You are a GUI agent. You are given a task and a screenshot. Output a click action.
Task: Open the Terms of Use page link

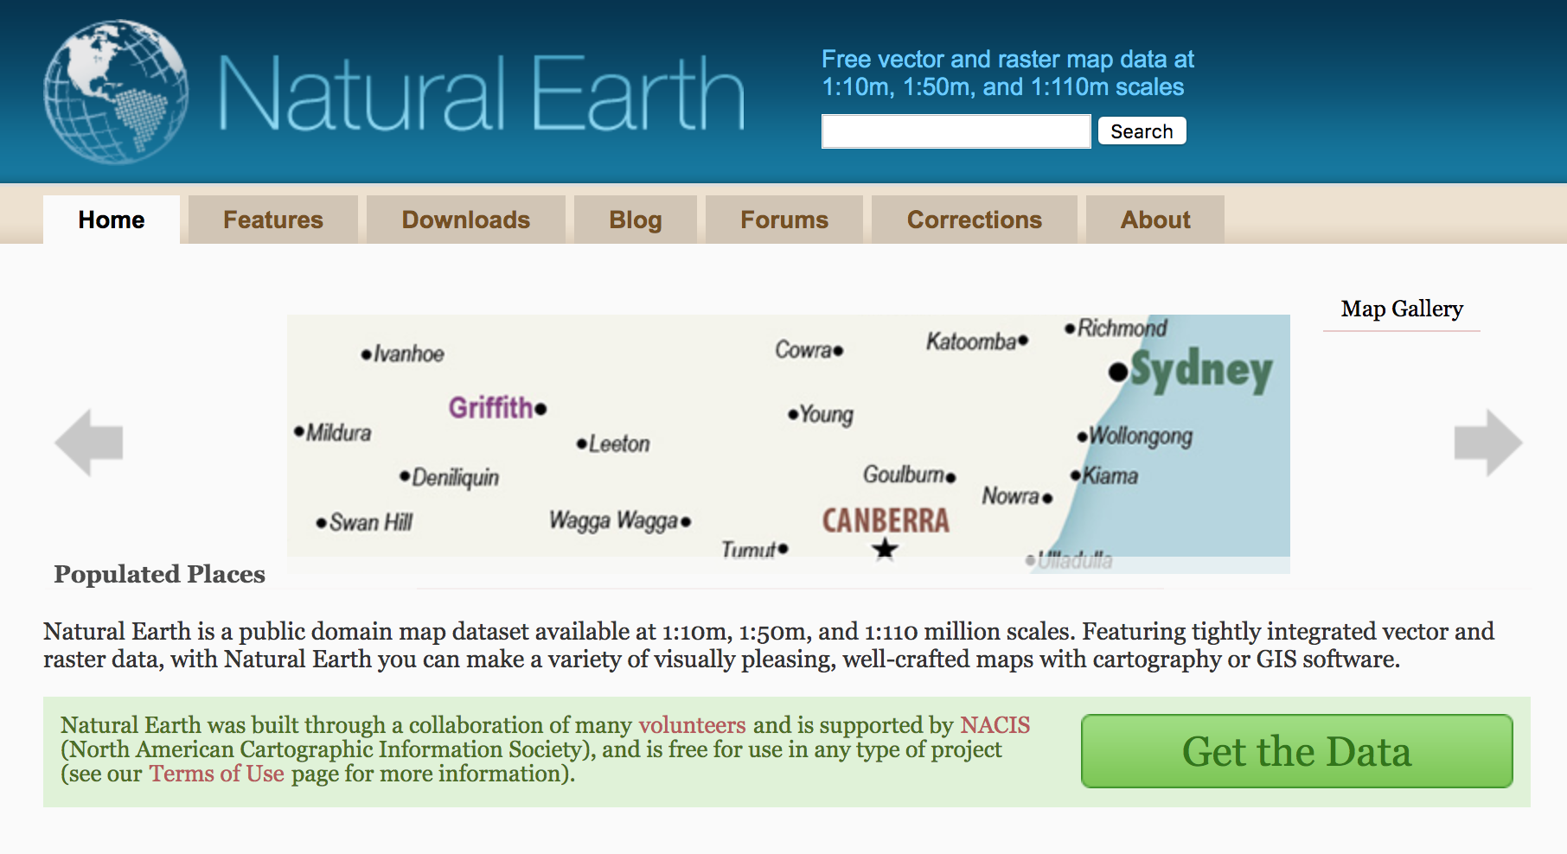[x=217, y=773]
